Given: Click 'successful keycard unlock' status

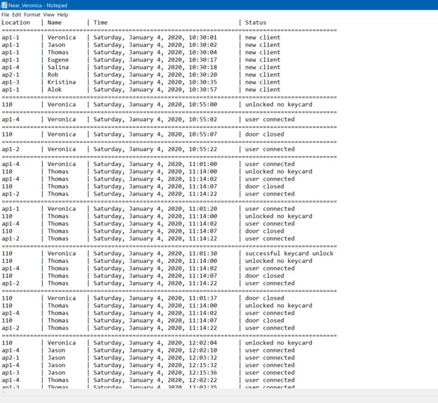Looking at the screenshot, I should (289, 253).
